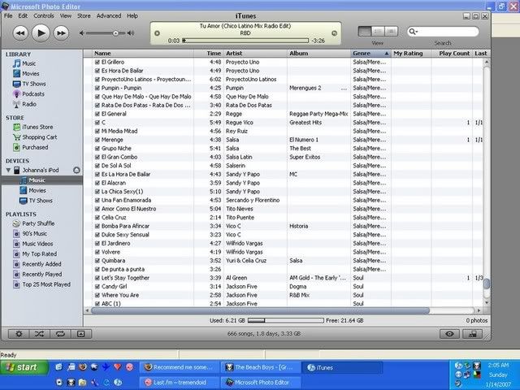Image resolution: width=520 pixels, height=390 pixels.
Task: Show the iTunes equalizer/visualizer eye button
Action: 449,334
